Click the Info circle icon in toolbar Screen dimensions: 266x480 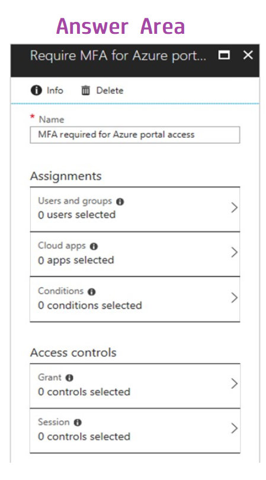click(36, 91)
